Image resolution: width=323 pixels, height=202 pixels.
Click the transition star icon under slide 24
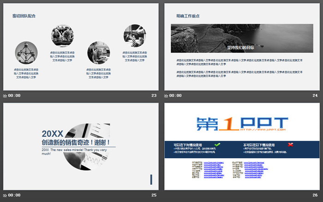point(166,96)
